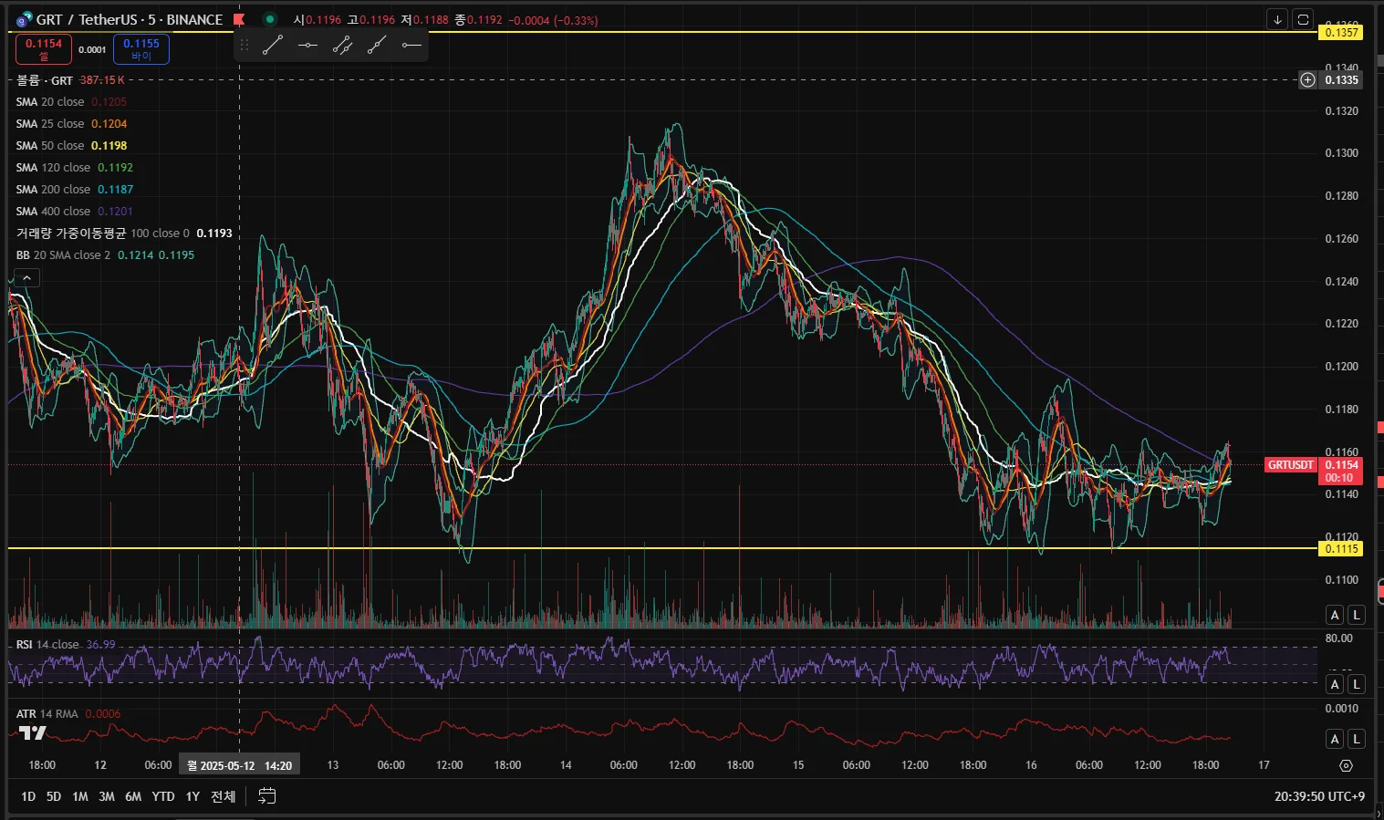Select the extended line drawing tool
The image size is (1384, 820).
click(377, 45)
